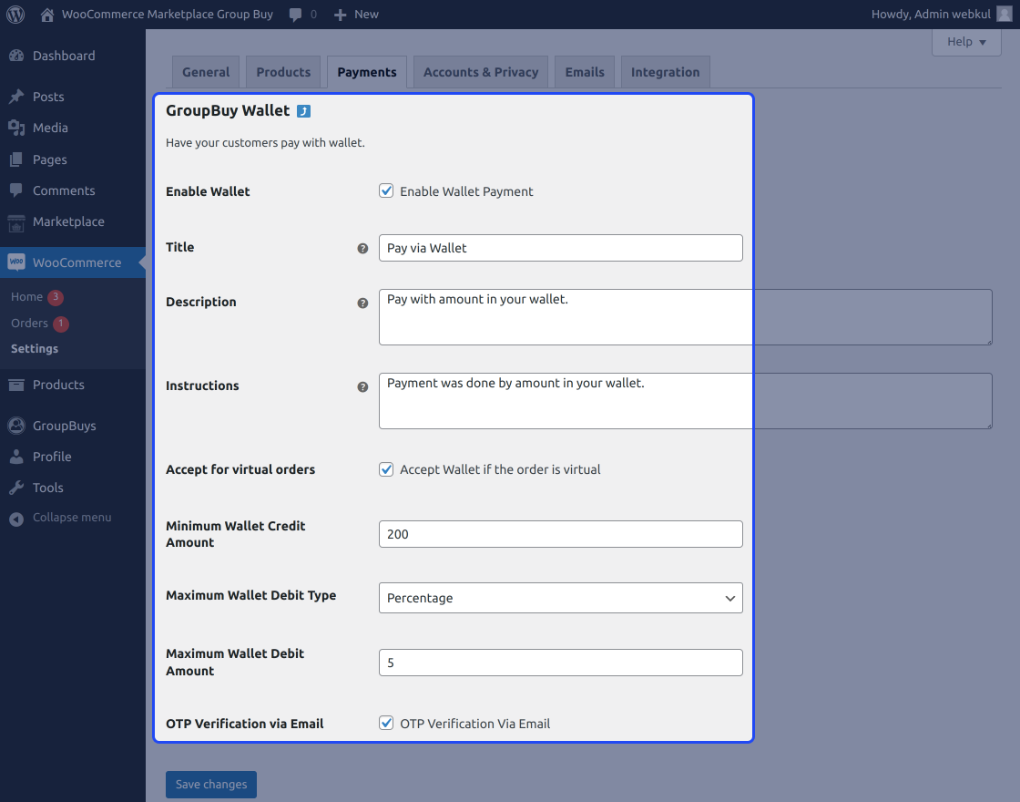Click WooCommerce Marketplace Group Buy site name
Image resolution: width=1020 pixels, height=802 pixels.
point(168,15)
